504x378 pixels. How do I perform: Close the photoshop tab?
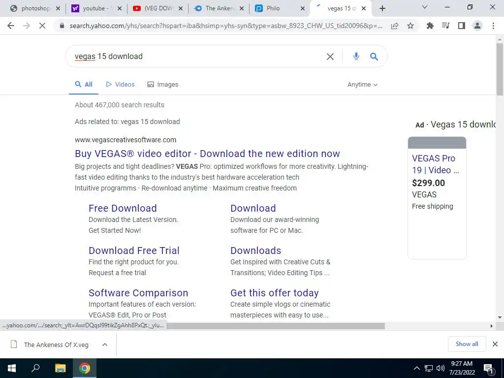point(58,8)
